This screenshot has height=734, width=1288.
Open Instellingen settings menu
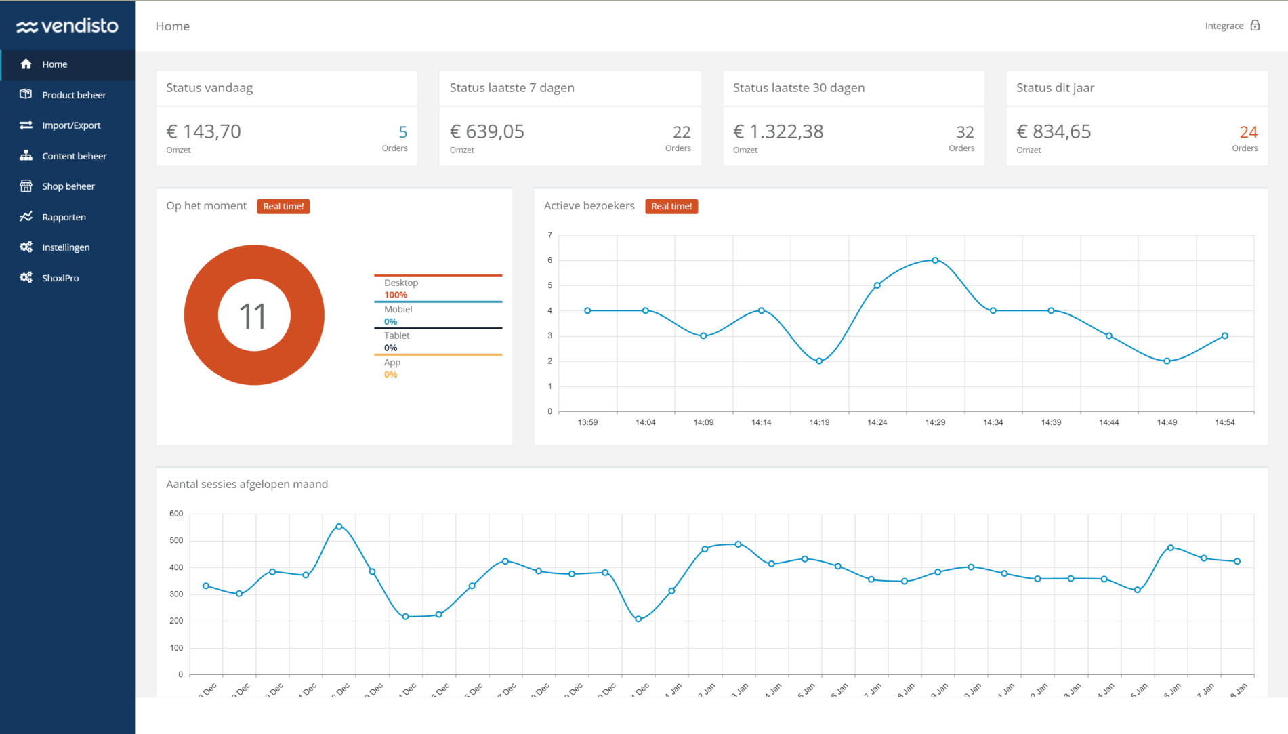click(x=68, y=247)
